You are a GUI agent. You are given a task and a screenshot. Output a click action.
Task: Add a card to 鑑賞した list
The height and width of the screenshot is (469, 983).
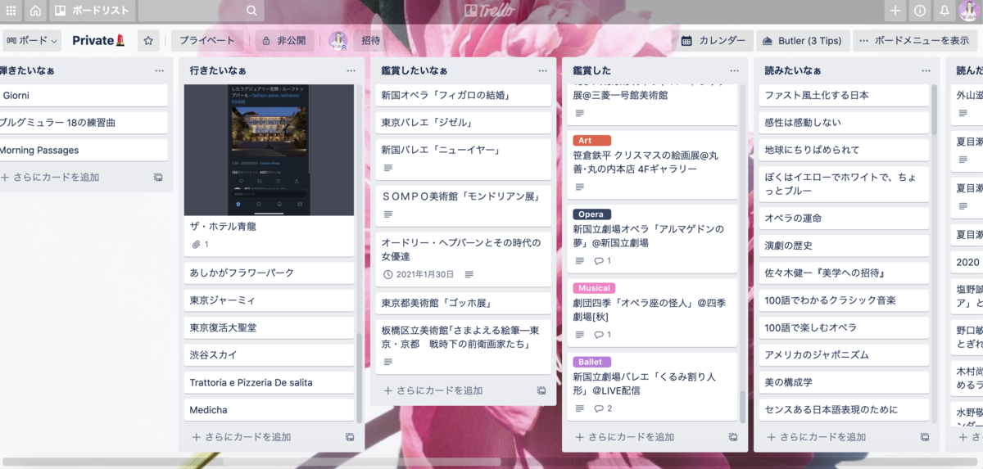[x=623, y=437]
